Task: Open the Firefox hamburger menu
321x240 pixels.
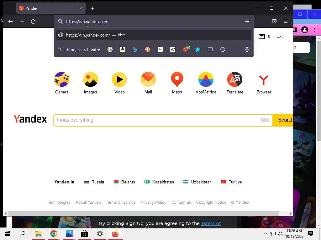Action: (286, 21)
